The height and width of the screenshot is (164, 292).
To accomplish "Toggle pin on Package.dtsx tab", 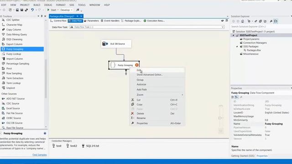I will [77, 16].
